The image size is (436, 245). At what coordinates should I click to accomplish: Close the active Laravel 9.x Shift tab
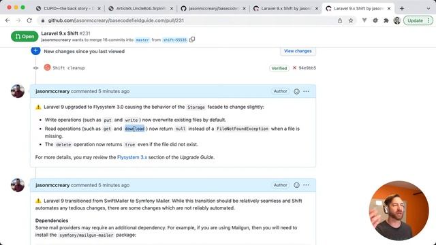tap(389, 9)
